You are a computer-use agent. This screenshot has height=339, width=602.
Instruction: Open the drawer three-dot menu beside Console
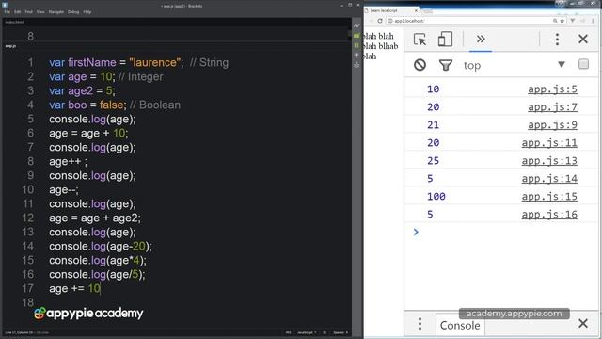tap(420, 324)
